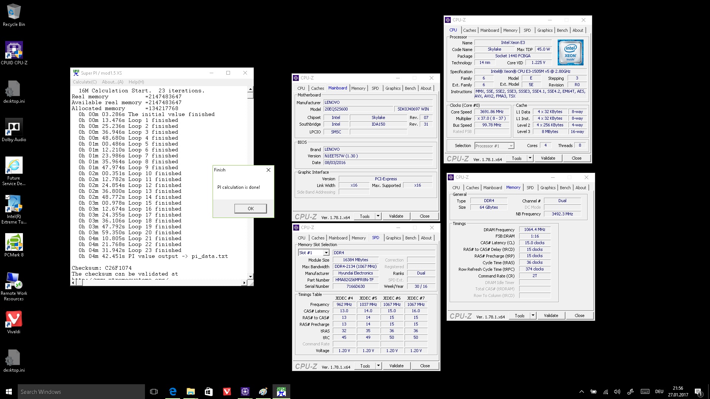Switch DEU input language indicator

(x=659, y=392)
